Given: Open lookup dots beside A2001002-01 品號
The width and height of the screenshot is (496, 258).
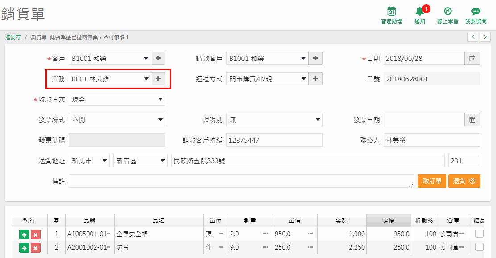Looking at the screenshot, I should click(x=108, y=247).
